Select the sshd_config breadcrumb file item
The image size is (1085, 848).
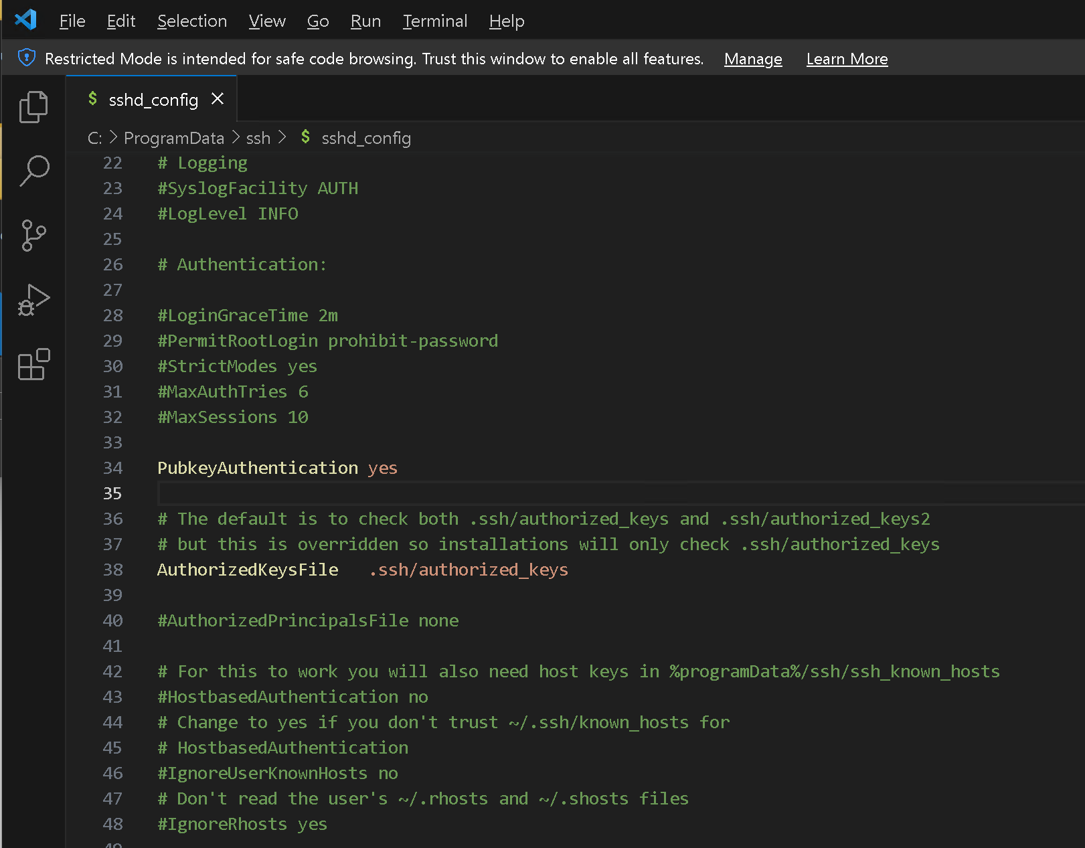tap(365, 138)
